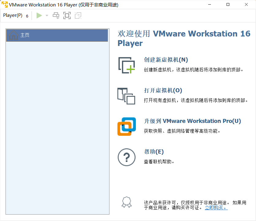Click the Workstation Pro upgrade logo icon
This screenshot has height=221, width=256.
127,127
